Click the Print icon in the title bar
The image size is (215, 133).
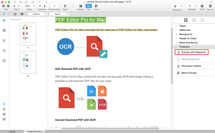26,2
